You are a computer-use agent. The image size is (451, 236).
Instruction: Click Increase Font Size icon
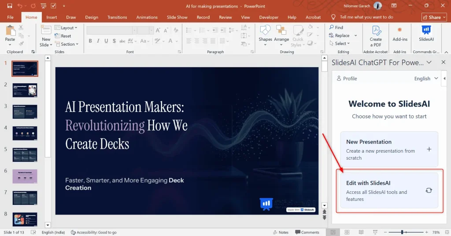[x=158, y=30]
